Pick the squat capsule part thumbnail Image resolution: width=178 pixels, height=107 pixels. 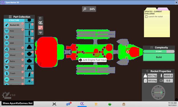29,61
